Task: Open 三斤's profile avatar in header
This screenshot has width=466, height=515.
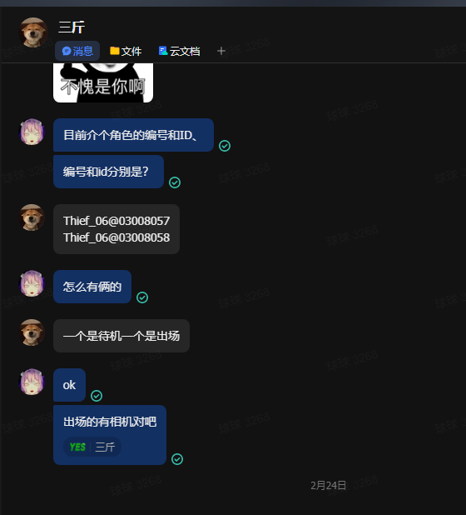Action: point(33,32)
